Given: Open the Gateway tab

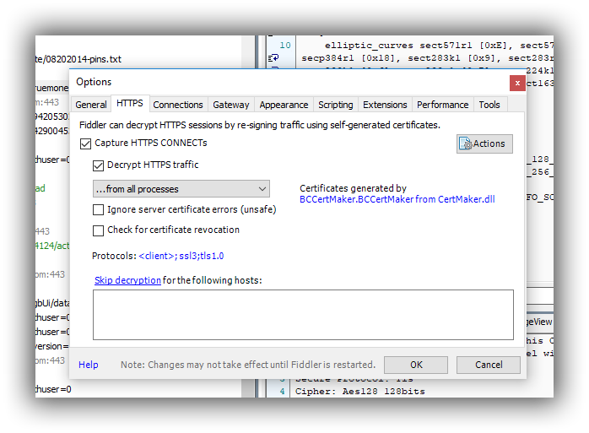Looking at the screenshot, I should (x=230, y=105).
